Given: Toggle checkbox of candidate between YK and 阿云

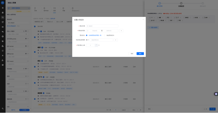Looking at the screenshot, I should click(35, 52).
